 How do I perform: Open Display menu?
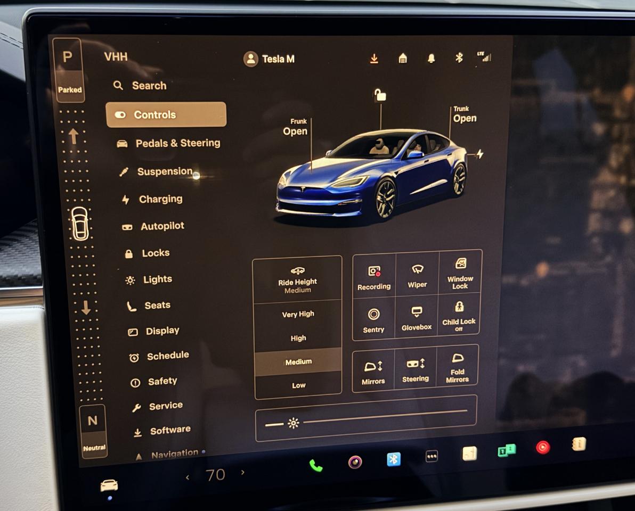pyautogui.click(x=153, y=331)
